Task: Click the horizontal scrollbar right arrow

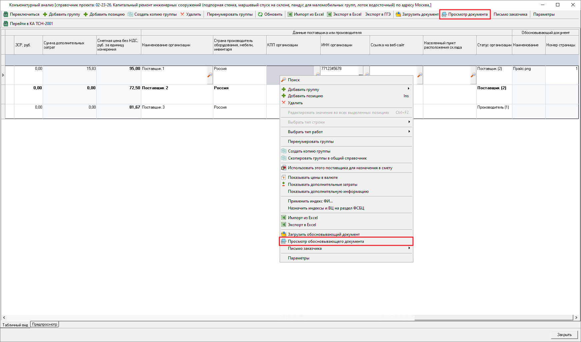Action: click(576, 318)
